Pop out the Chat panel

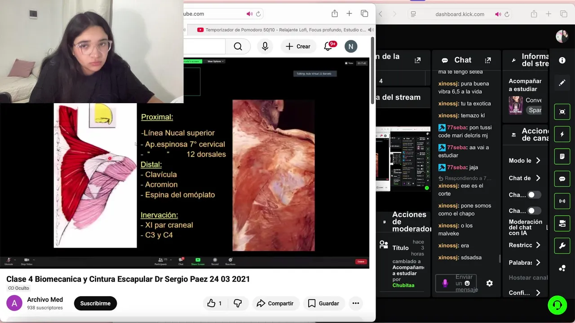click(488, 60)
